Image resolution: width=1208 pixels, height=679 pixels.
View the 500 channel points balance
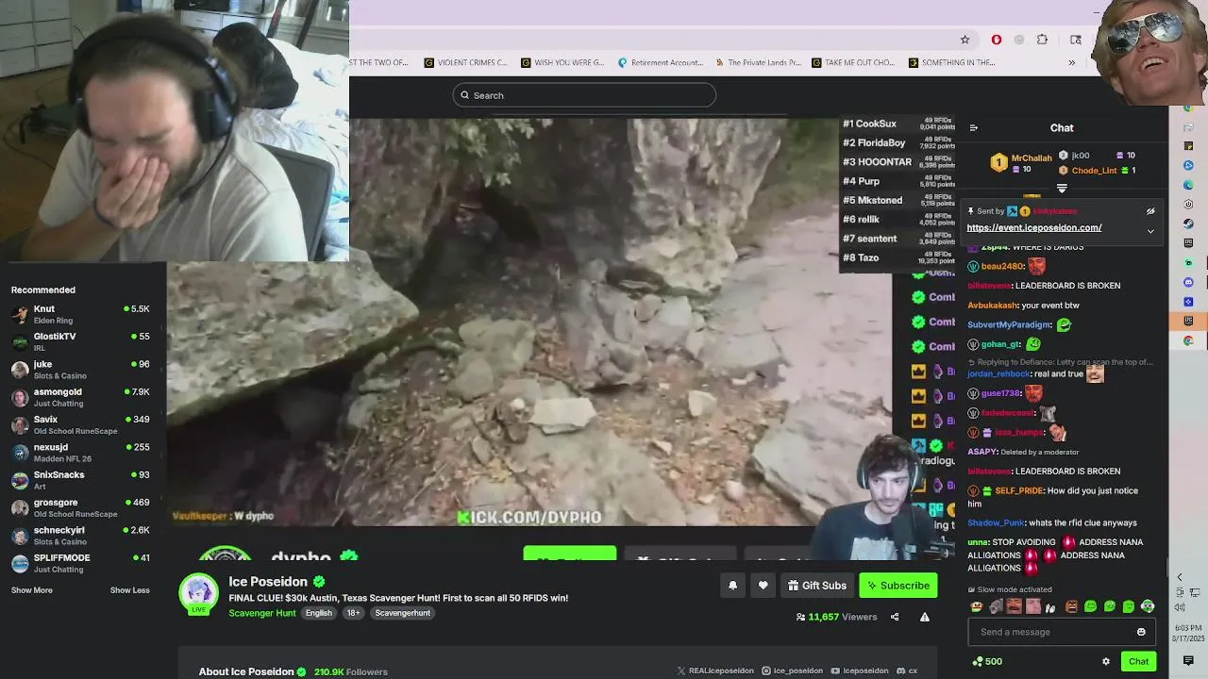click(x=987, y=662)
